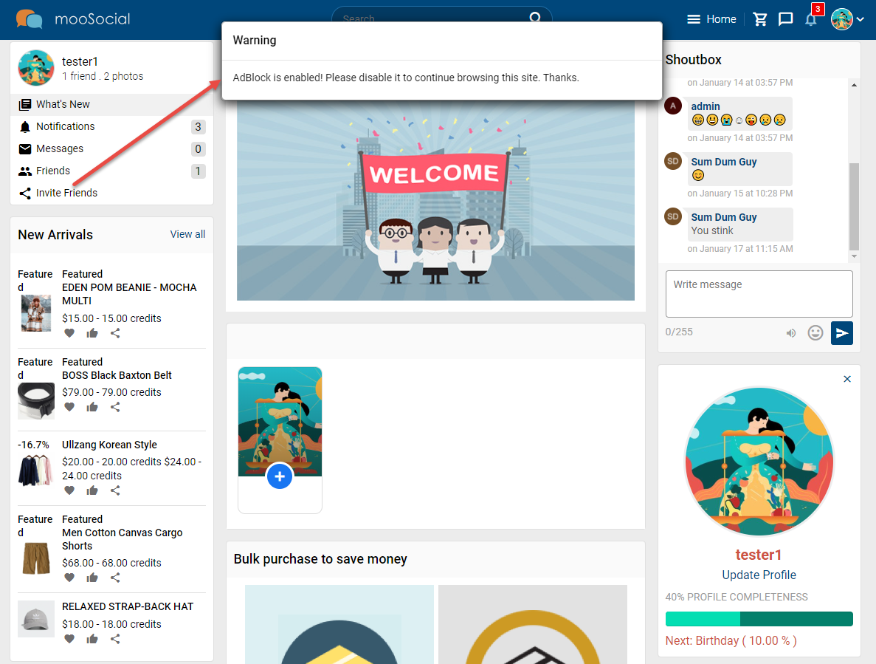Click the Welcome banner image
Image resolution: width=876 pixels, height=664 pixels.
435,200
